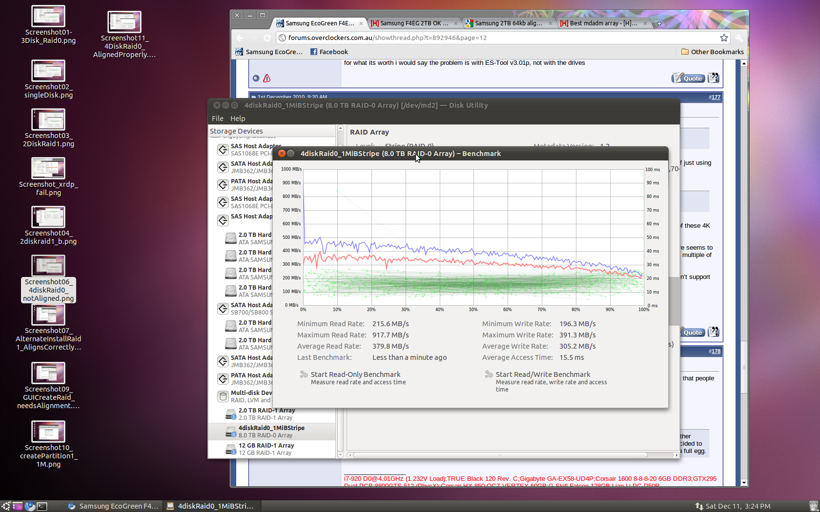Image resolution: width=820 pixels, height=512 pixels.
Task: Open Facebook bookmark in bookmarks bar
Action: point(329,52)
